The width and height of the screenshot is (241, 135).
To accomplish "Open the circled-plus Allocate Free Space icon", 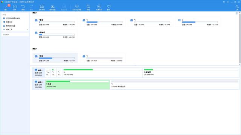I will (x=77, y=7).
